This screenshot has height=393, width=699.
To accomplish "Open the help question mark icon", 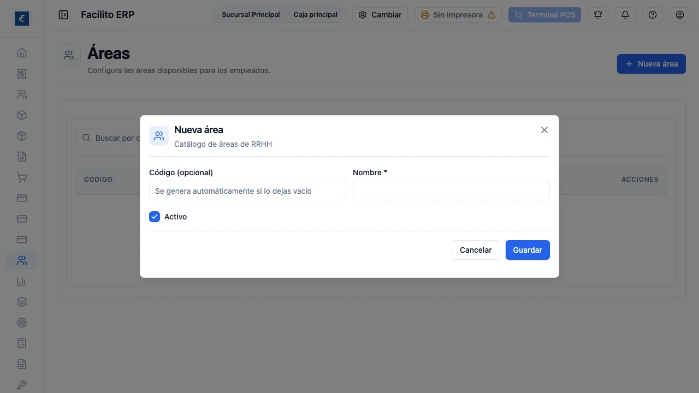I will 653,15.
